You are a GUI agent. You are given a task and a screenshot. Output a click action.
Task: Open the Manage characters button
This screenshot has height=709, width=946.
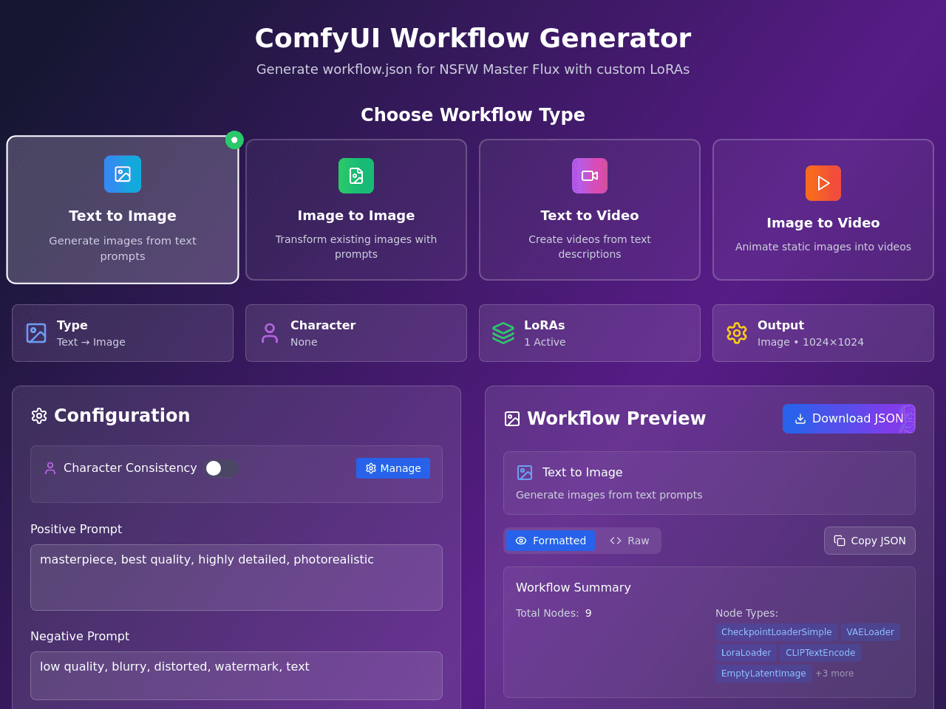pyautogui.click(x=393, y=468)
